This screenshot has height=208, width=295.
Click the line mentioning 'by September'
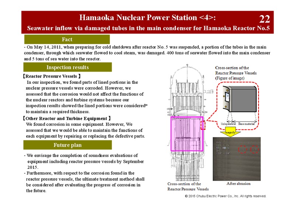[x=86, y=161]
